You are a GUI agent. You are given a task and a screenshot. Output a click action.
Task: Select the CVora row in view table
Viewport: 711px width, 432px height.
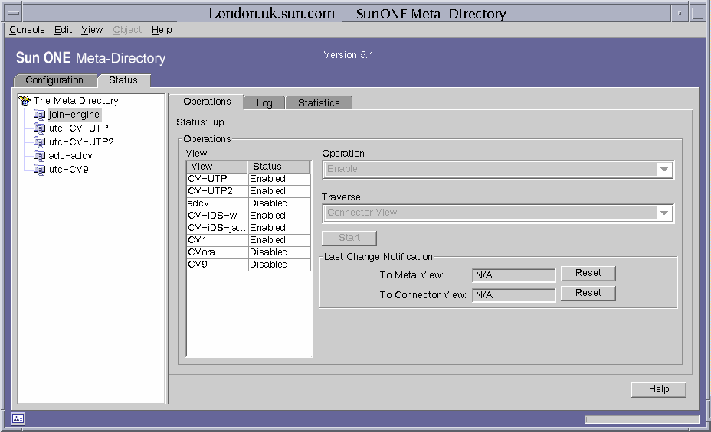coord(248,252)
